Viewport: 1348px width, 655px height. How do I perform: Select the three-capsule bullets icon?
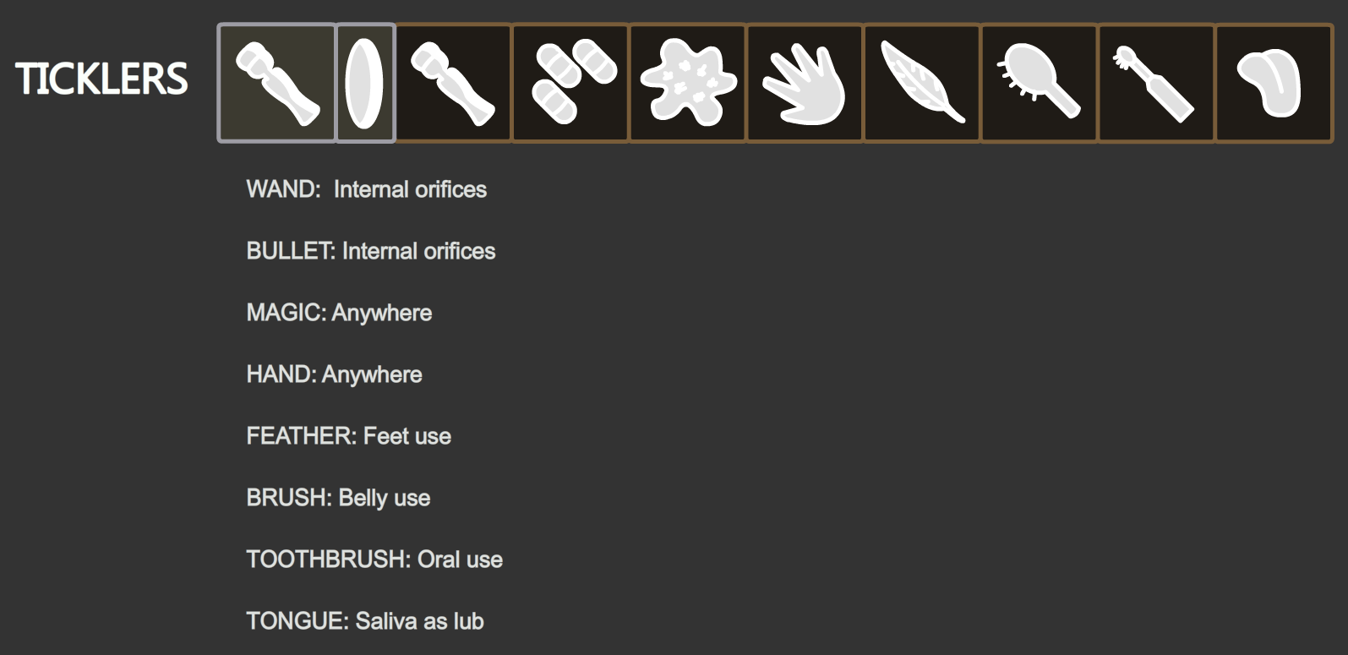tap(570, 83)
